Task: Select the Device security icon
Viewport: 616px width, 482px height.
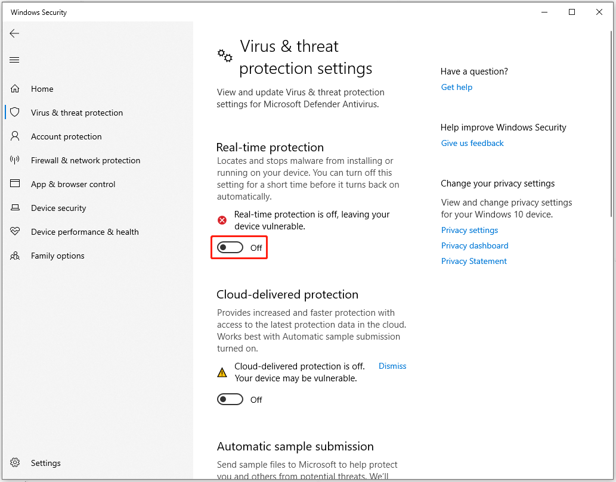Action: tap(14, 207)
